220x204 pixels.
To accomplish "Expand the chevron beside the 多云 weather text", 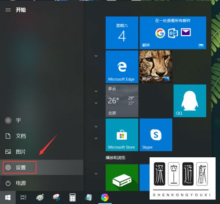I will (96, 91).
